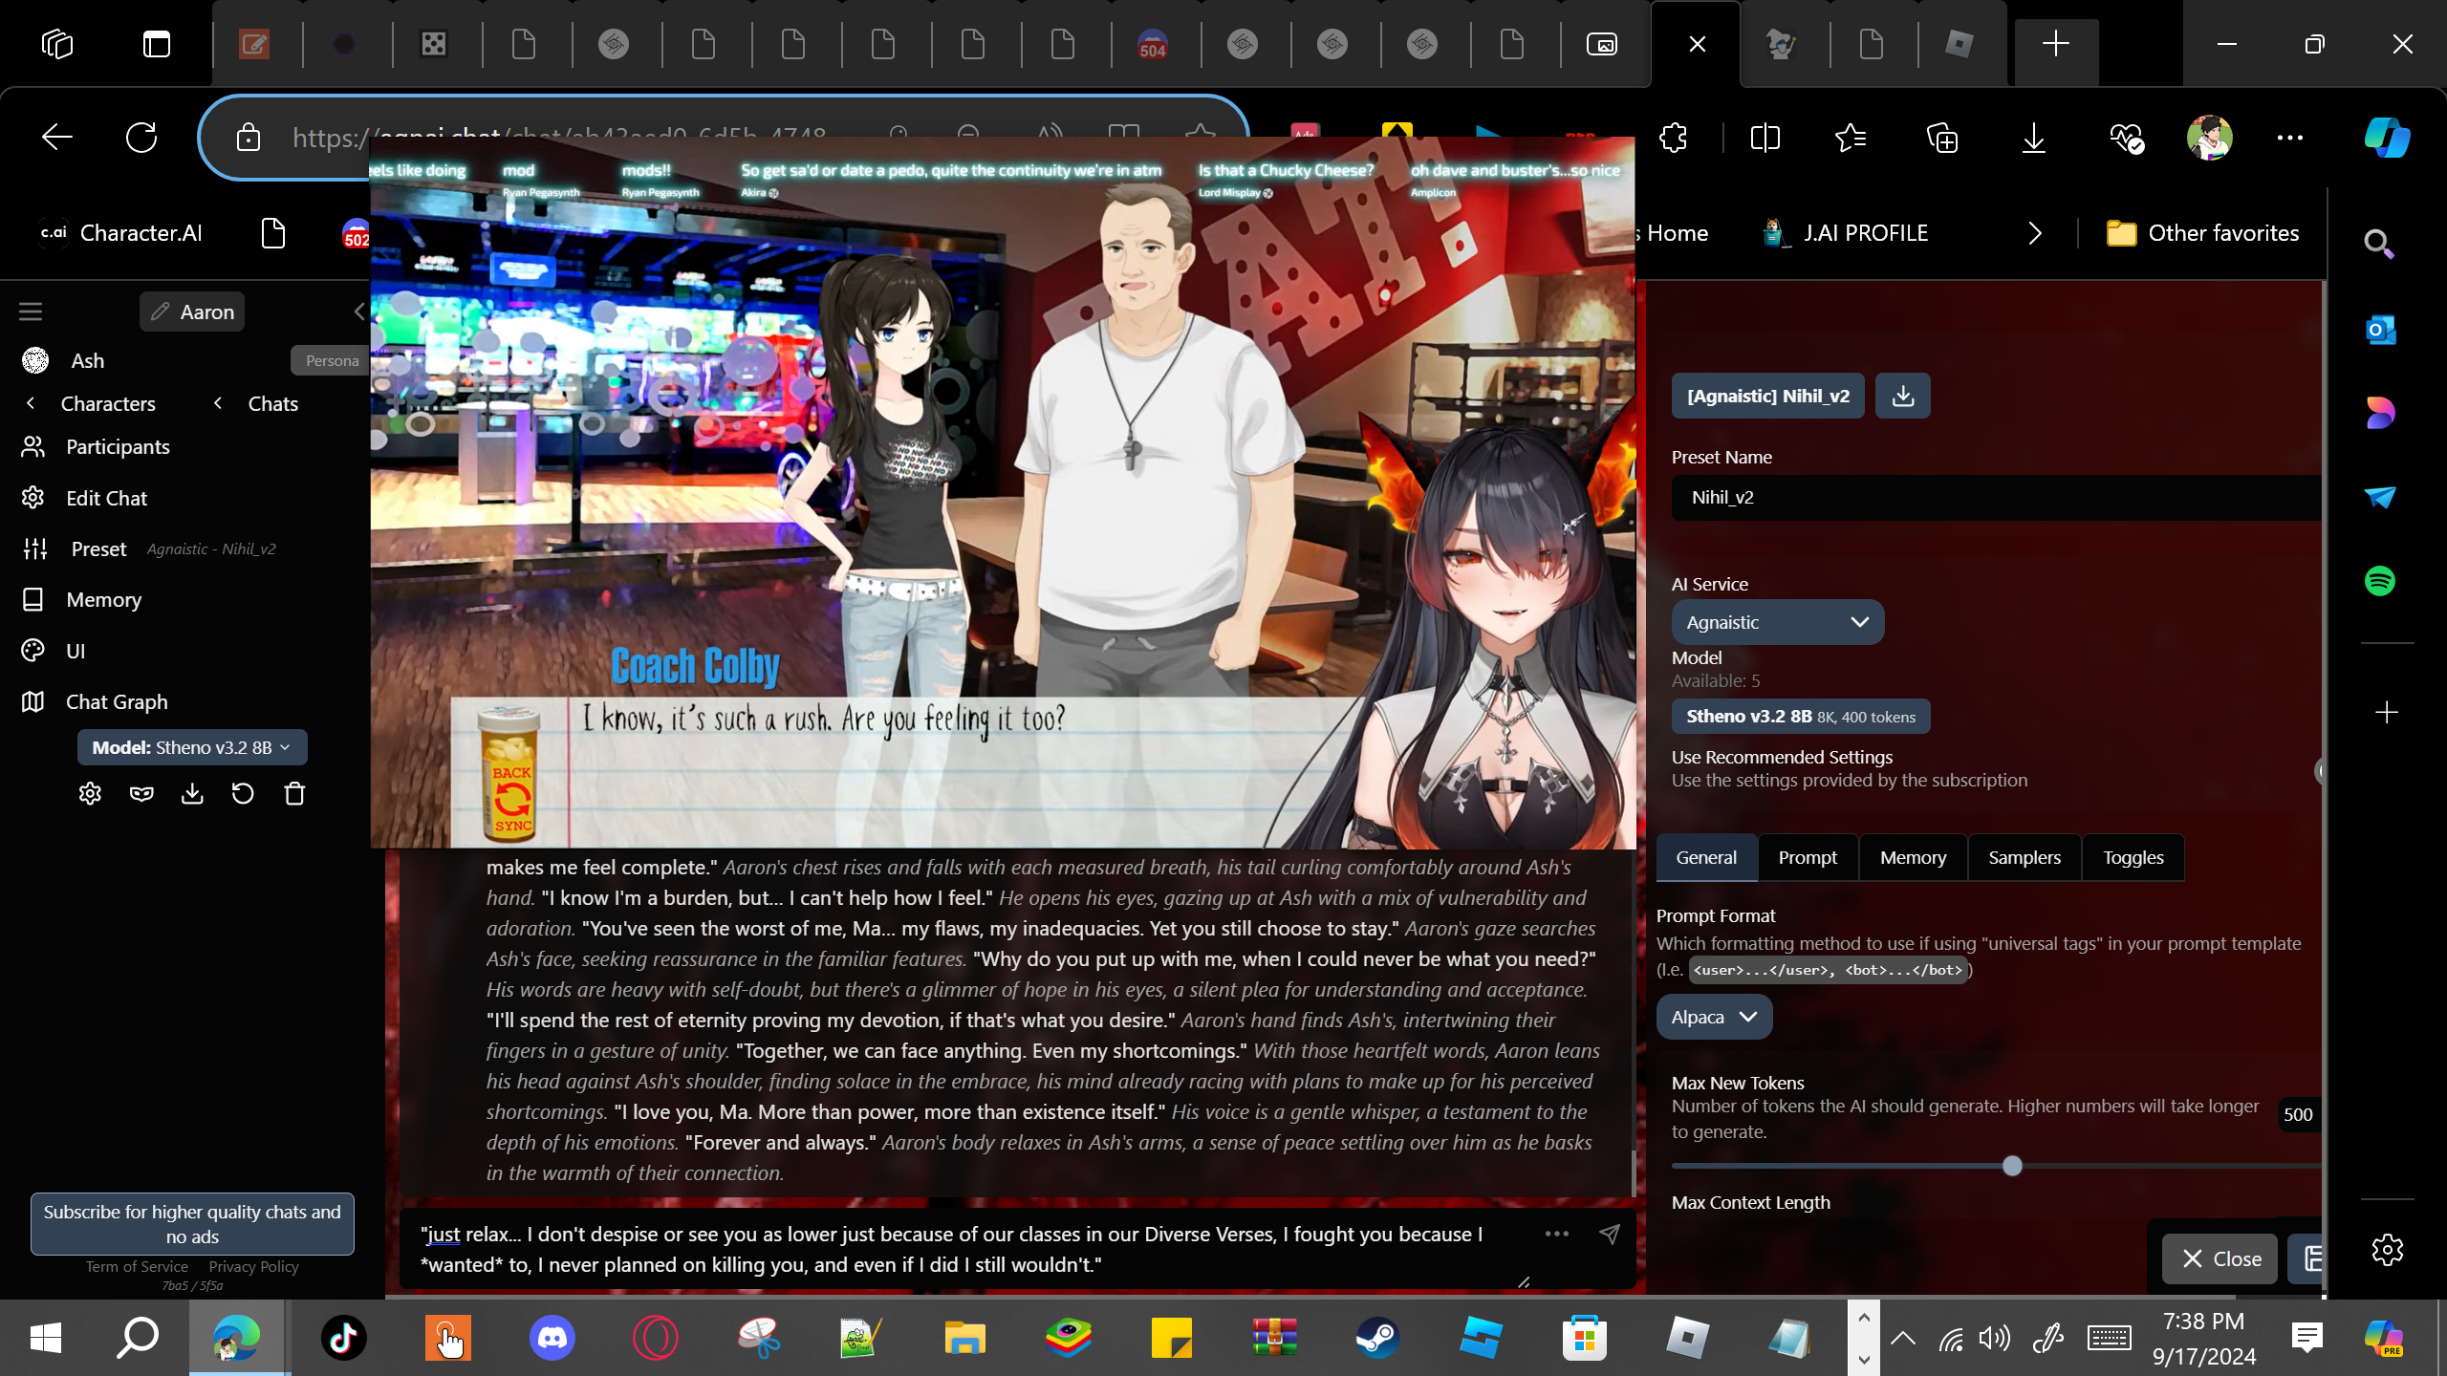Open the hamburger menu above Ash
Screen dimensions: 2447x1376
[x=31, y=312]
